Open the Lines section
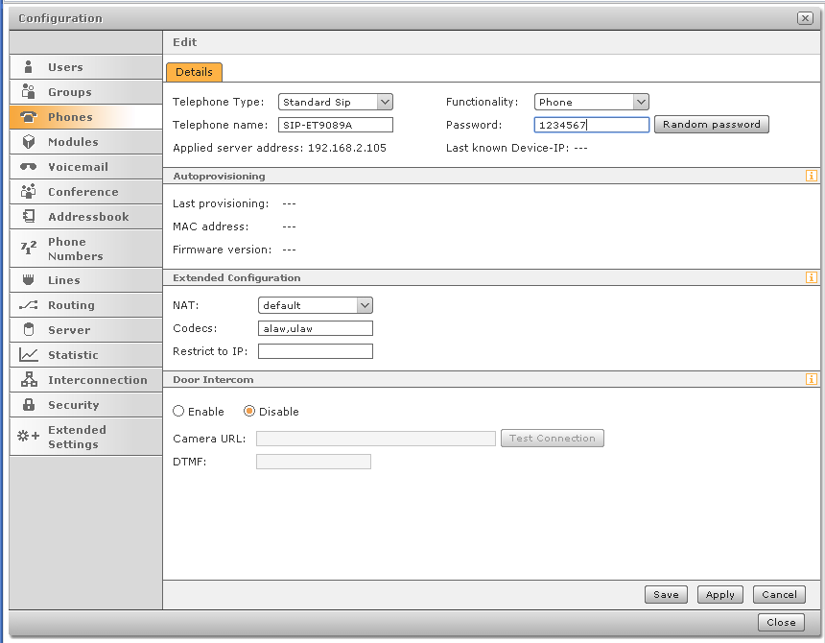Screen dimensions: 825x643 point(85,280)
